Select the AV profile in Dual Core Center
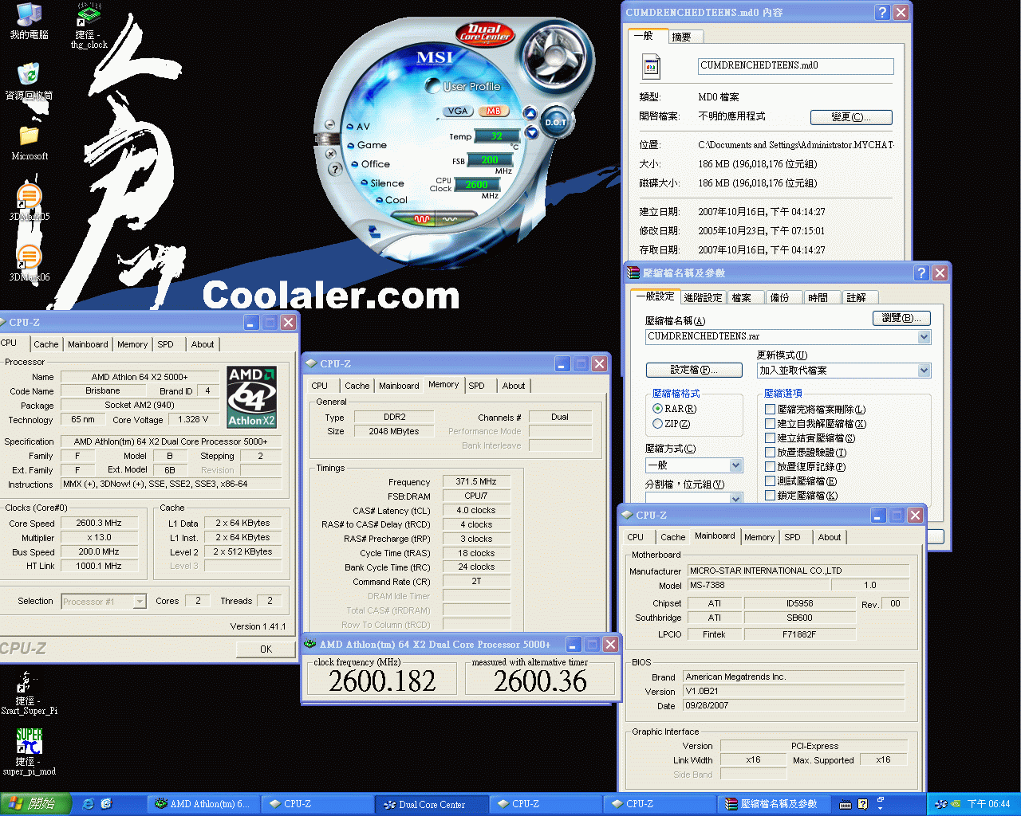This screenshot has height=816, width=1021. [x=358, y=127]
